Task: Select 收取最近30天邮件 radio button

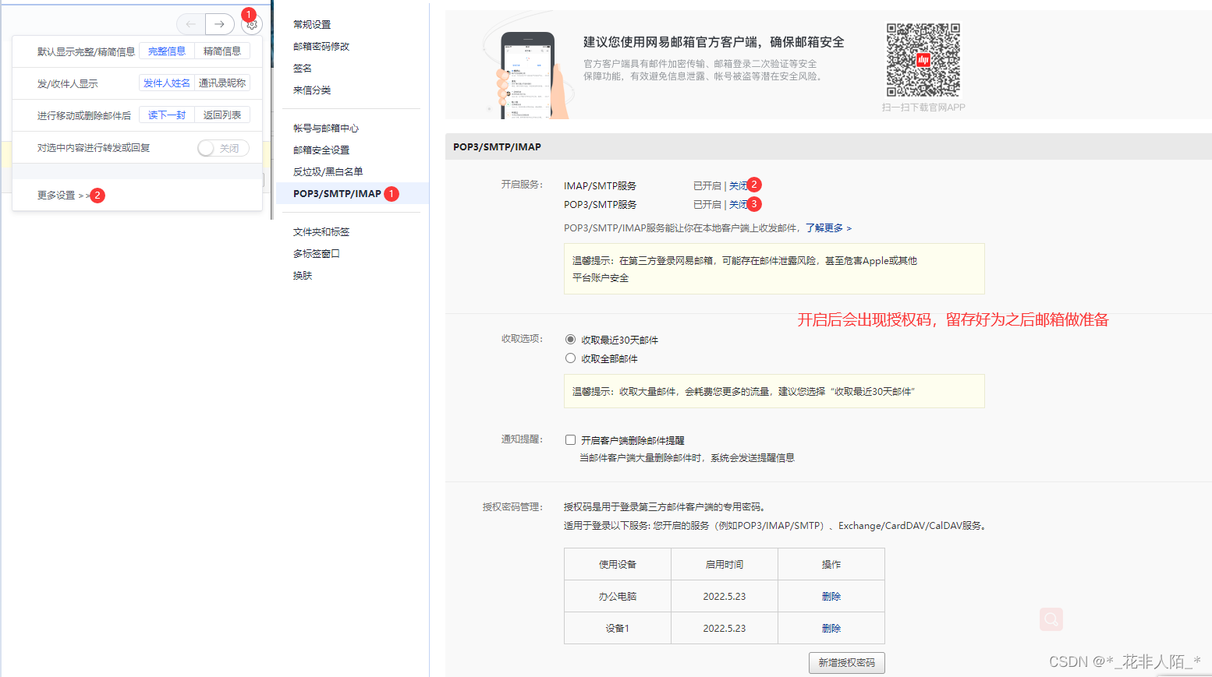Action: [570, 340]
